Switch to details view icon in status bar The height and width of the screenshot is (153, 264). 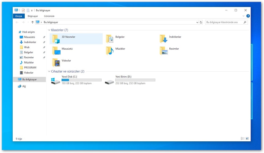coord(242,139)
